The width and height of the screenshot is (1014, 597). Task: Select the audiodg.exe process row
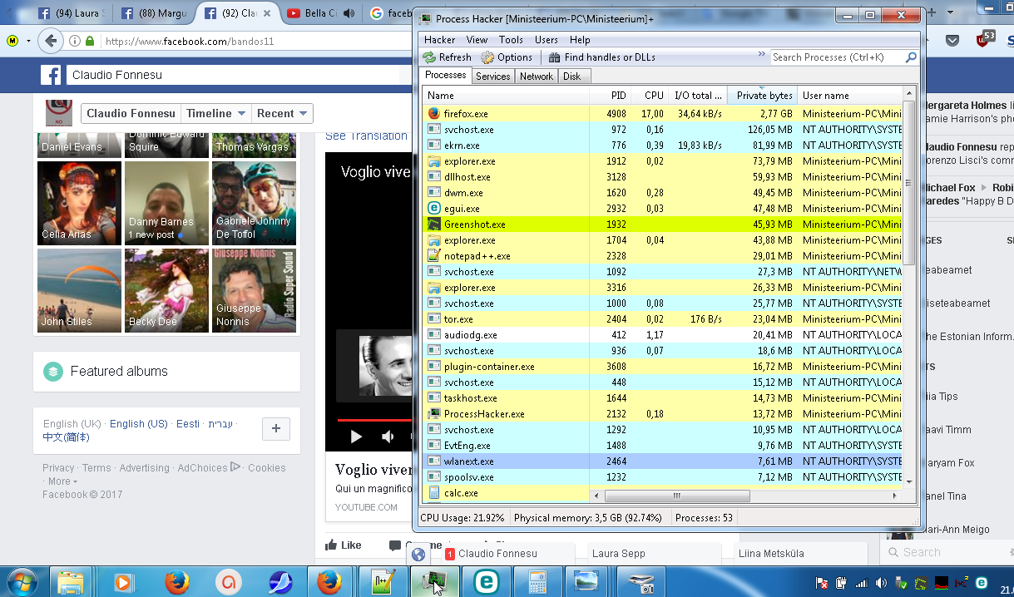(x=662, y=335)
